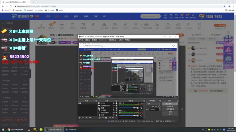Move the scene up in OBS
Screen dimensions: 236x132
point(86,118)
